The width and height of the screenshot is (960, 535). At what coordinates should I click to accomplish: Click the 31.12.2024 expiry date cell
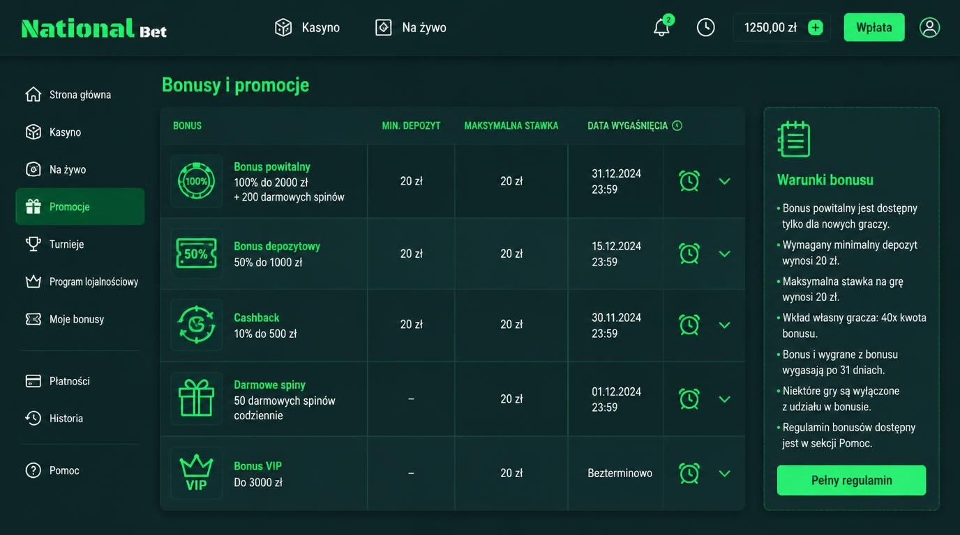[x=616, y=181]
